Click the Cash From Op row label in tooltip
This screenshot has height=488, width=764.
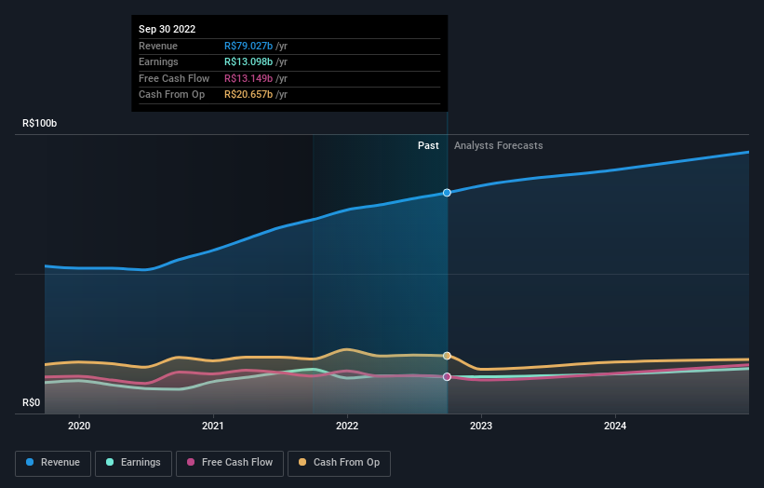171,95
